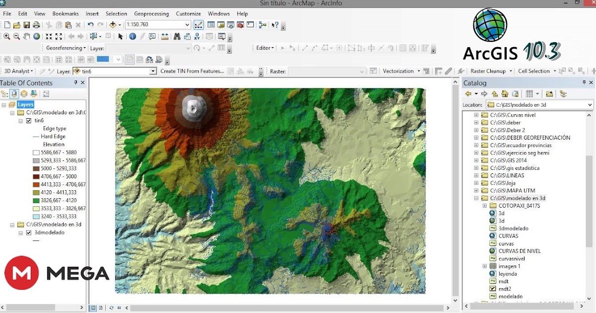The image size is (596, 313).
Task: Select the Measure tool
Action: pos(164,36)
